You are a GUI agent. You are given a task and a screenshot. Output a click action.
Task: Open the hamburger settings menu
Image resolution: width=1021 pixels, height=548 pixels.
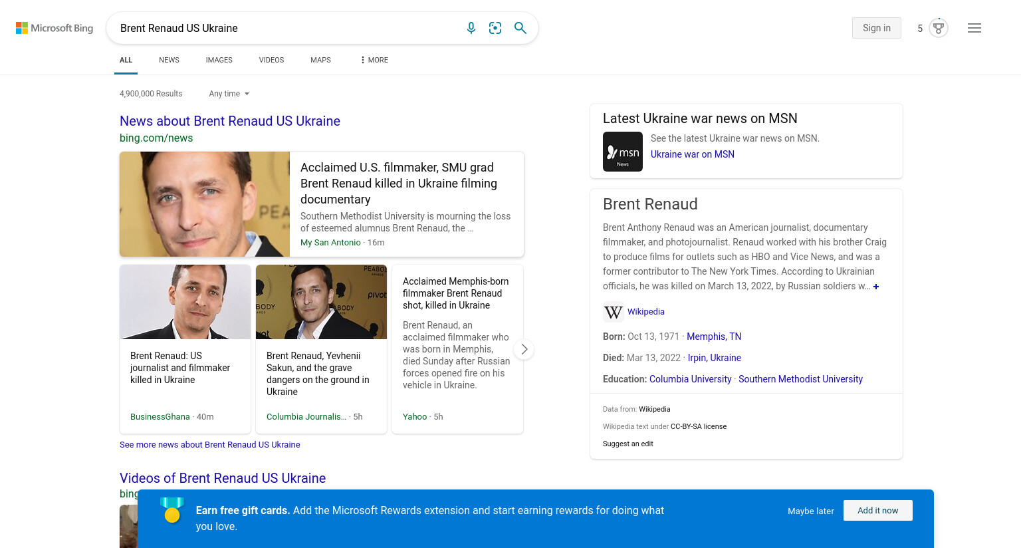[974, 28]
